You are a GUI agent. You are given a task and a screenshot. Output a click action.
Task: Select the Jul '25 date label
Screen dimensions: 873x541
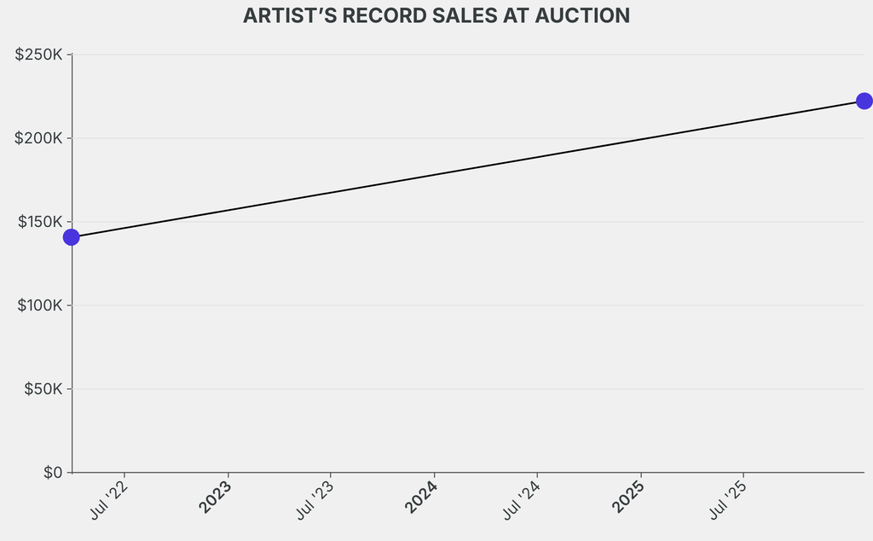click(728, 500)
